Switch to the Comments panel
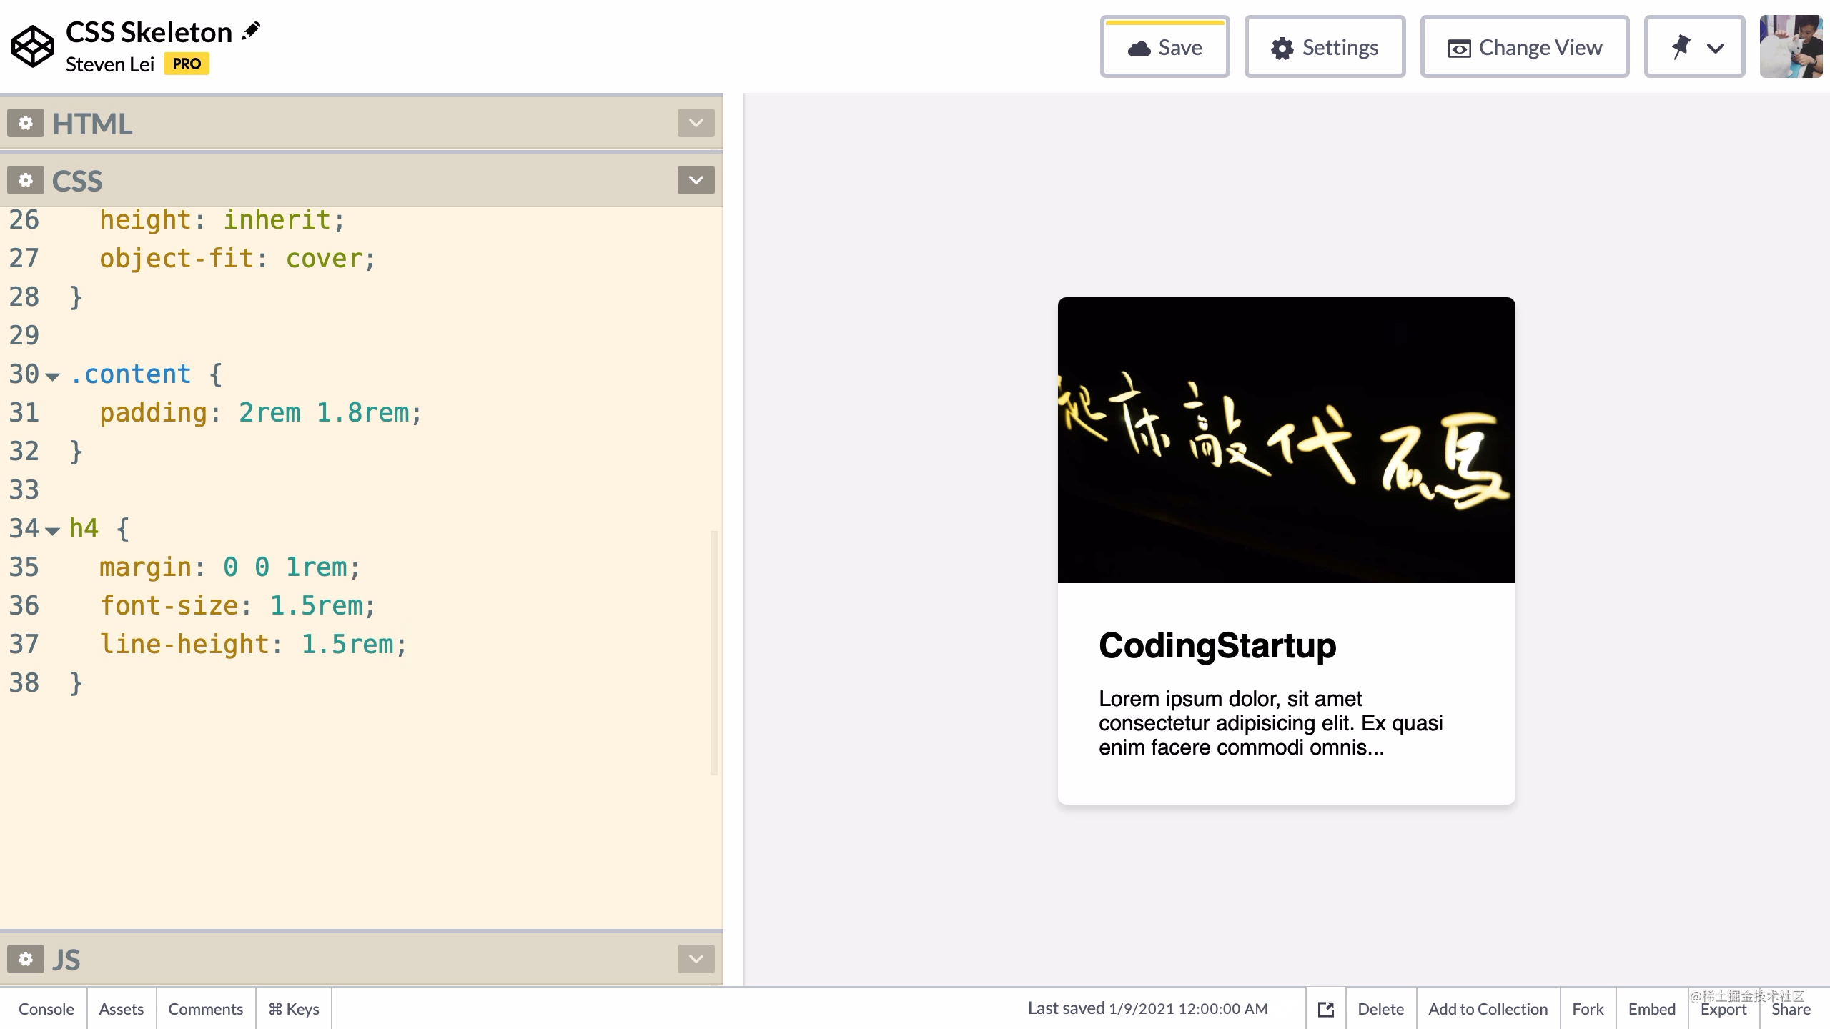 pos(205,1008)
